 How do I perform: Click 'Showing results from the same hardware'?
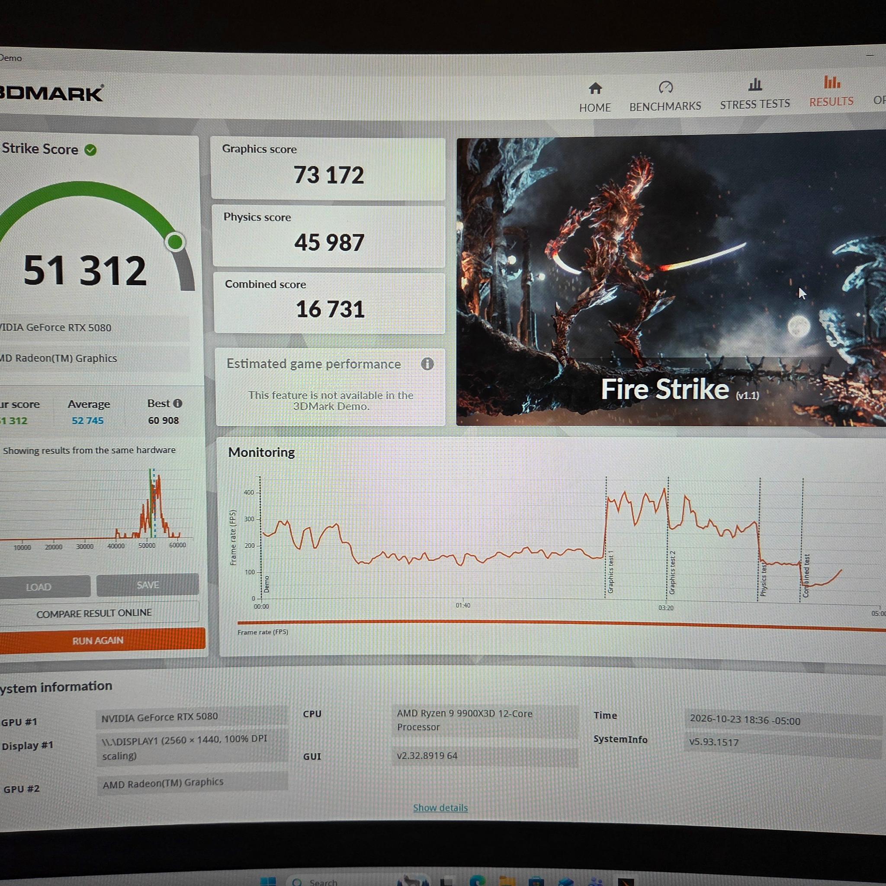[x=89, y=450]
